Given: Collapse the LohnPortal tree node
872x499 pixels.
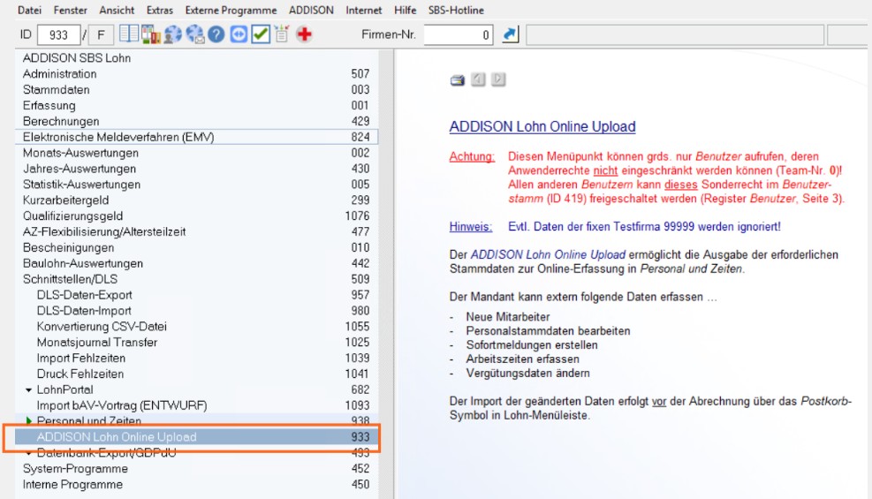Looking at the screenshot, I should (28, 390).
